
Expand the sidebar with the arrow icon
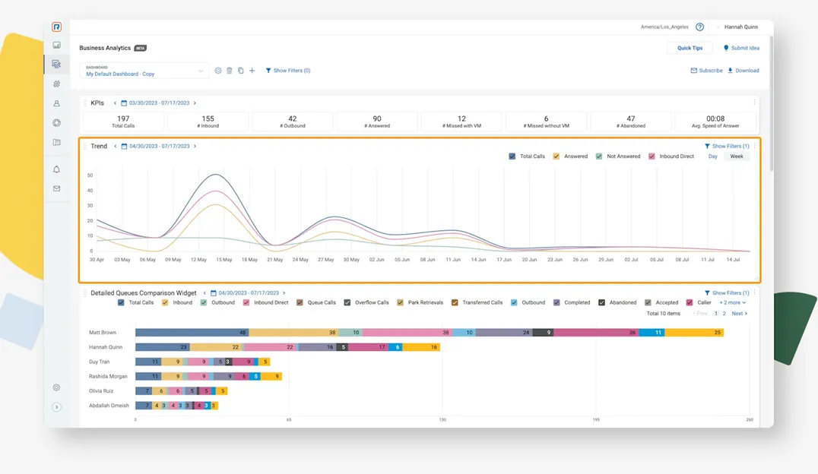pyautogui.click(x=56, y=407)
